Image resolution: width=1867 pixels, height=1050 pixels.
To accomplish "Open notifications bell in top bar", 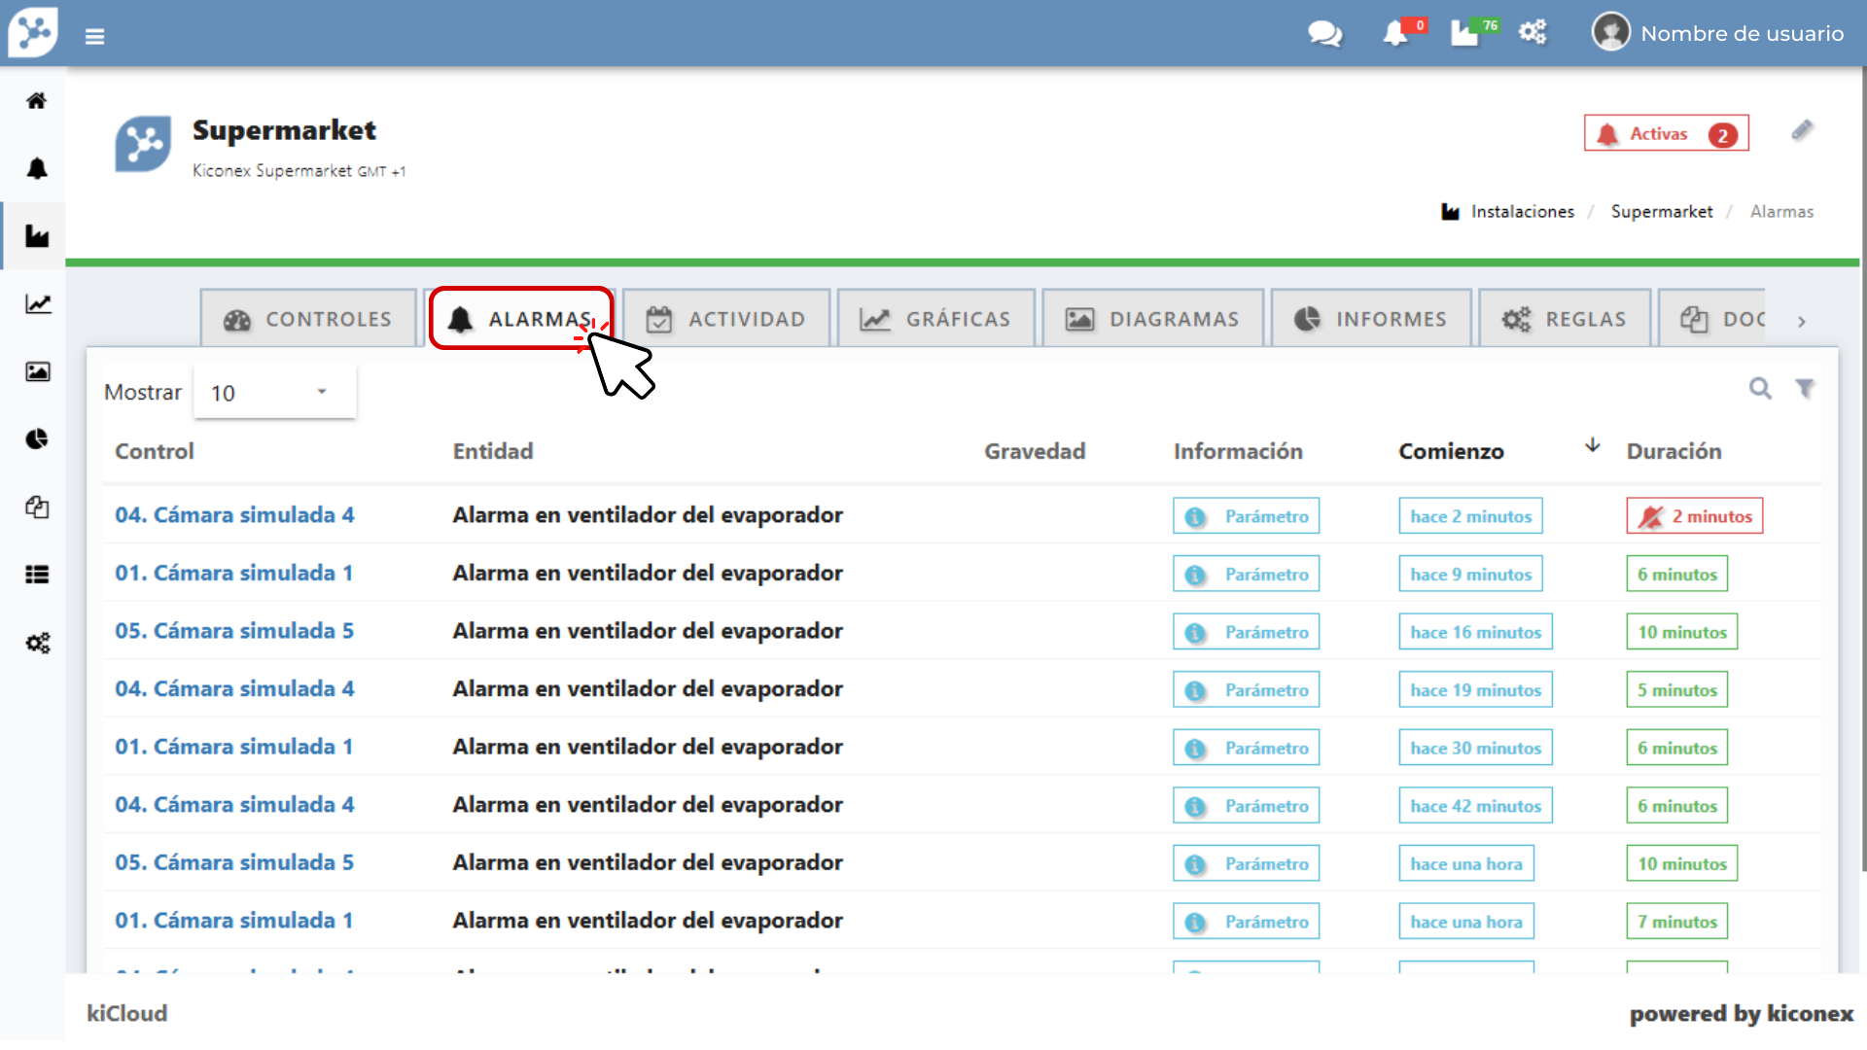I will click(1396, 34).
